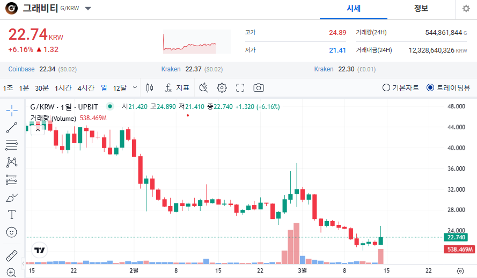Take a chart snapshot with camera icon
Screen dimensions: 477x278
(x=259, y=88)
